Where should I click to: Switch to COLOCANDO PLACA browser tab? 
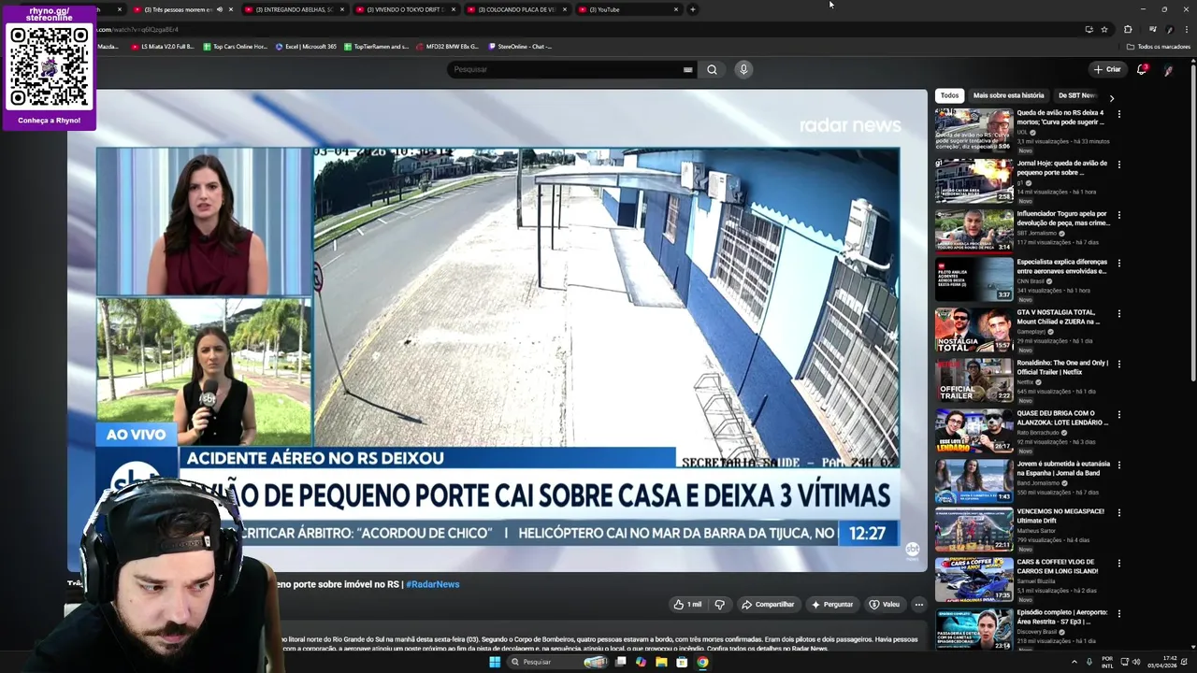(x=517, y=9)
